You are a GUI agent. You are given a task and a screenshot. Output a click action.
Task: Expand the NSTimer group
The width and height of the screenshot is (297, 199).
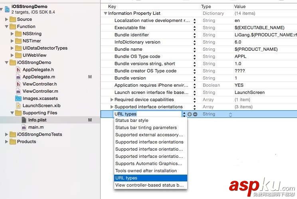(x=12, y=41)
